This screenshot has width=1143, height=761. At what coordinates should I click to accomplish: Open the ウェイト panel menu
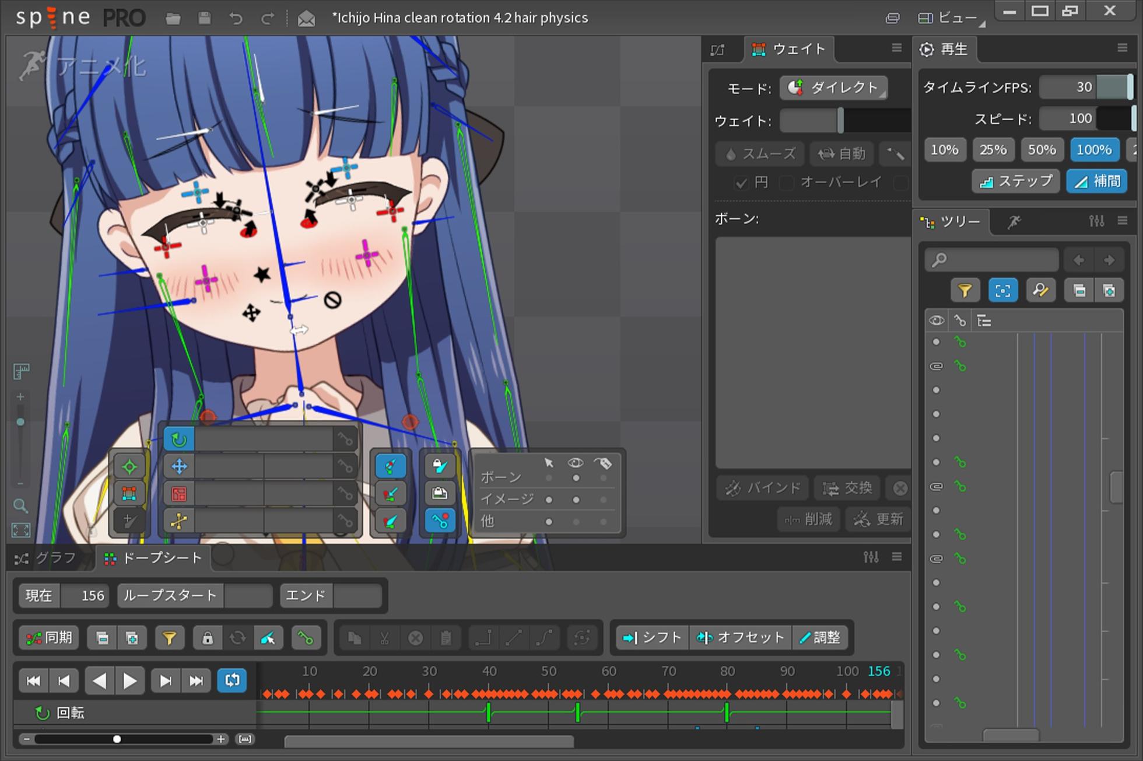[x=896, y=48]
